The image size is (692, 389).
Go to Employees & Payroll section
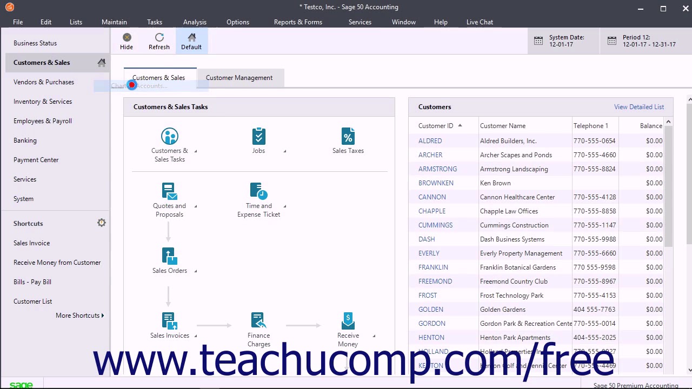click(x=43, y=121)
